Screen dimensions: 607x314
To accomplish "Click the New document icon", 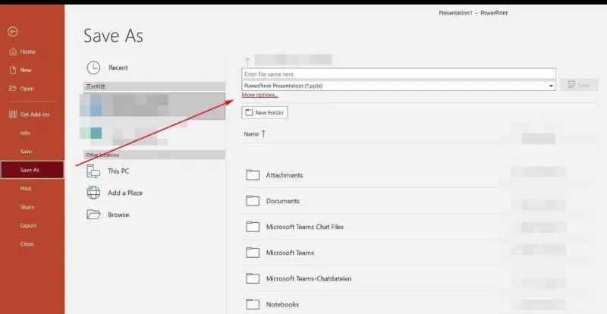I will pos(13,70).
